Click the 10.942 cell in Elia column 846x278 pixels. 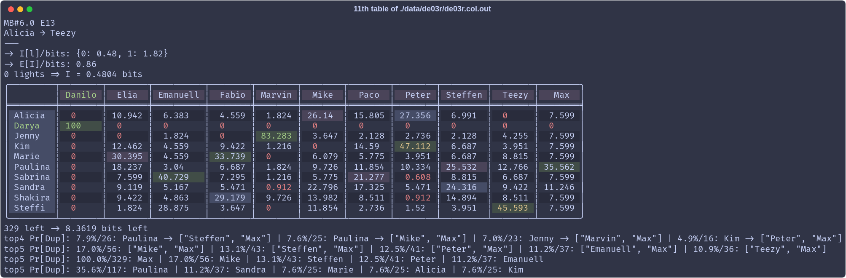pos(127,115)
